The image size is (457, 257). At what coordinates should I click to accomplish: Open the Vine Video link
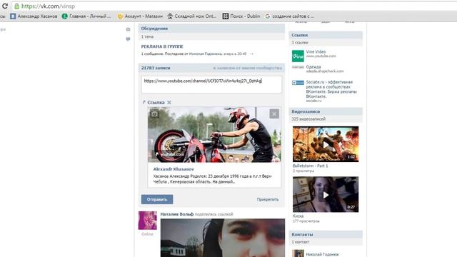pyautogui.click(x=316, y=51)
